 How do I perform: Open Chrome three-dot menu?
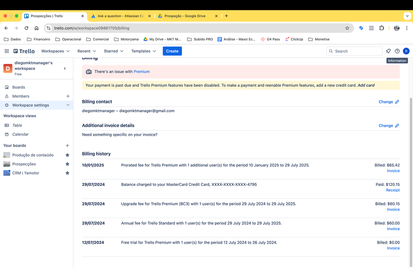point(407,28)
